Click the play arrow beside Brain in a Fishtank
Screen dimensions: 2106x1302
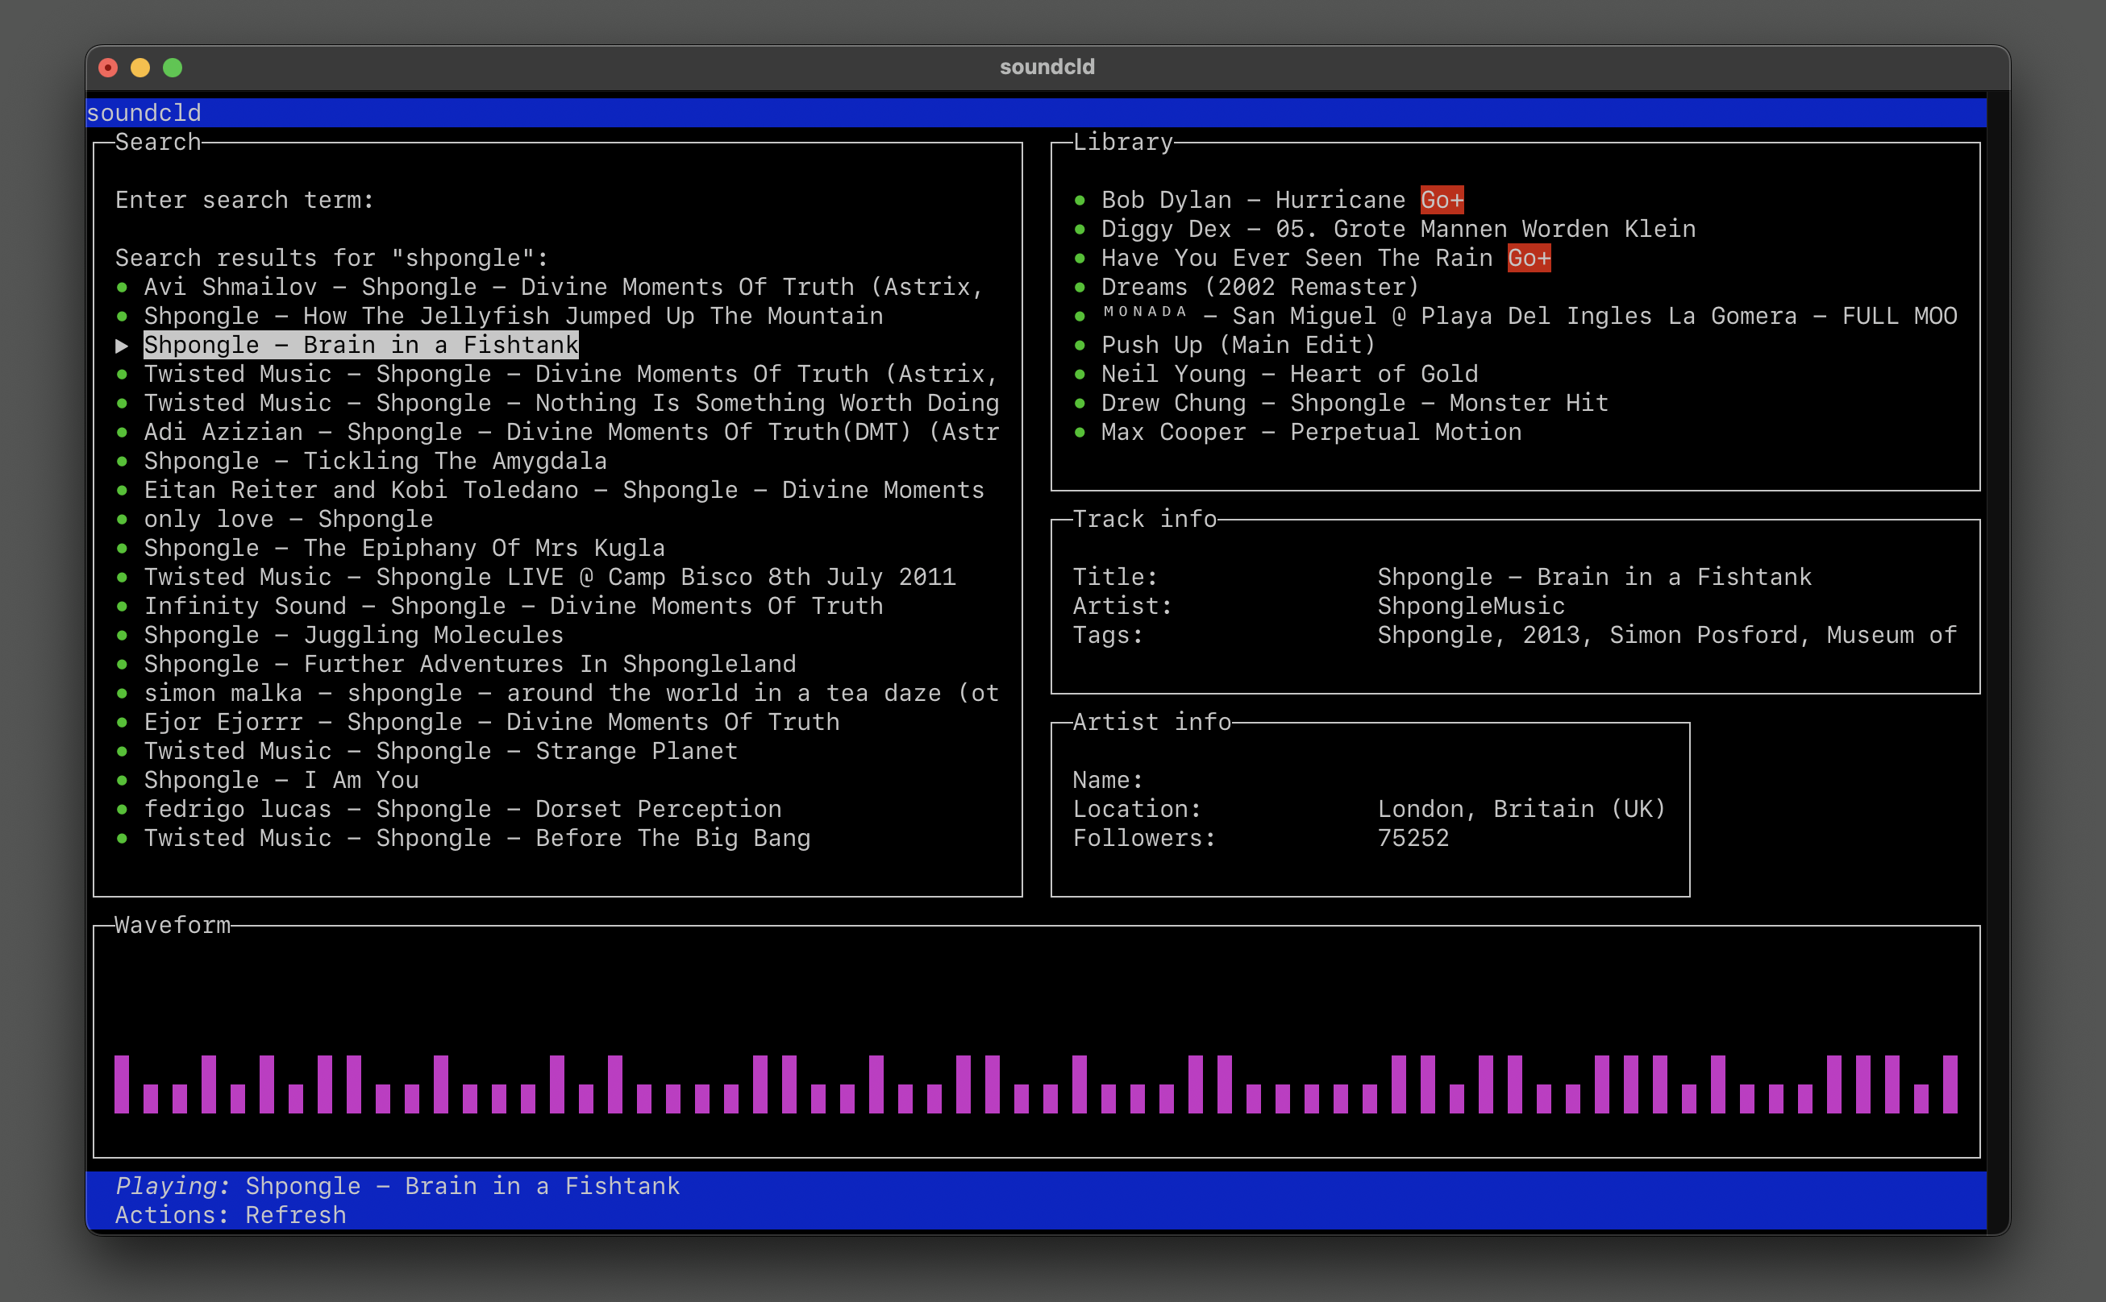[122, 346]
